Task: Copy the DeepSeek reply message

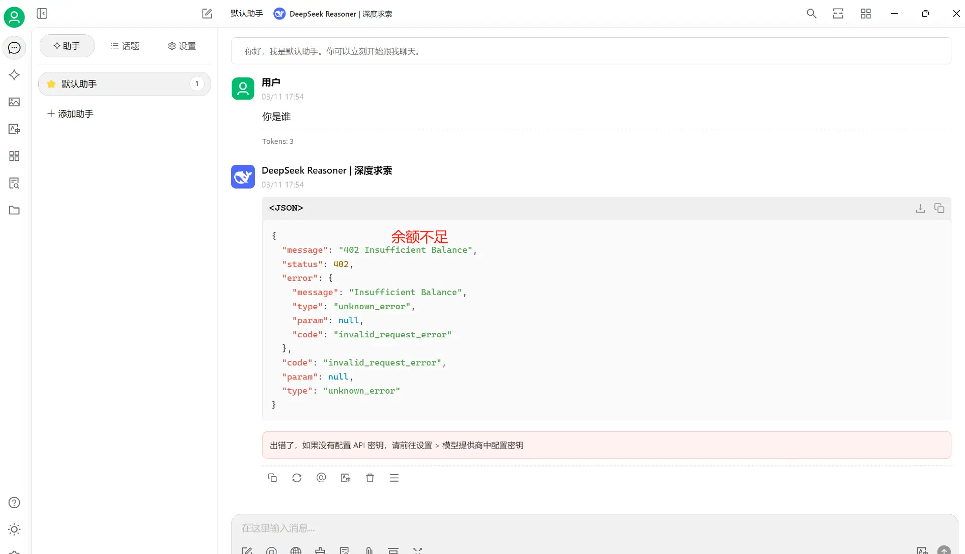Action: click(x=272, y=478)
